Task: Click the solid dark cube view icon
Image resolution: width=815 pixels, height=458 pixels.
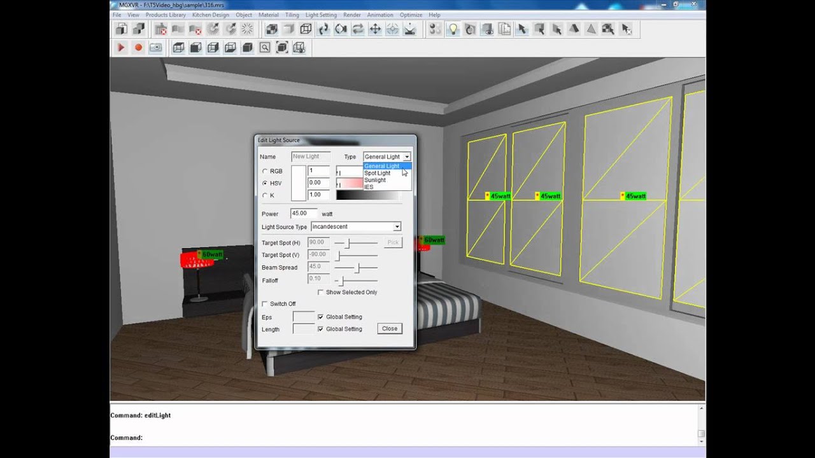Action: point(247,47)
